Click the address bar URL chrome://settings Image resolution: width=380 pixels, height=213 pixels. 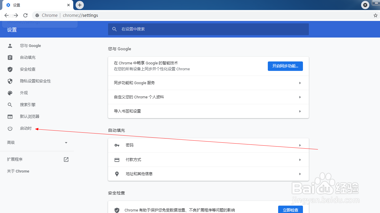click(80, 15)
